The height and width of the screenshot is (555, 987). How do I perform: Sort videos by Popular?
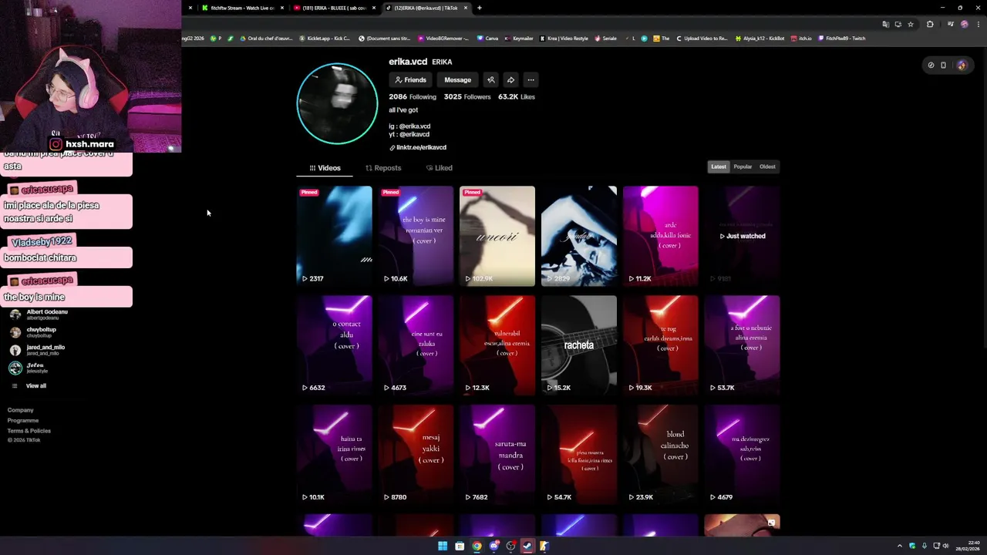point(743,166)
